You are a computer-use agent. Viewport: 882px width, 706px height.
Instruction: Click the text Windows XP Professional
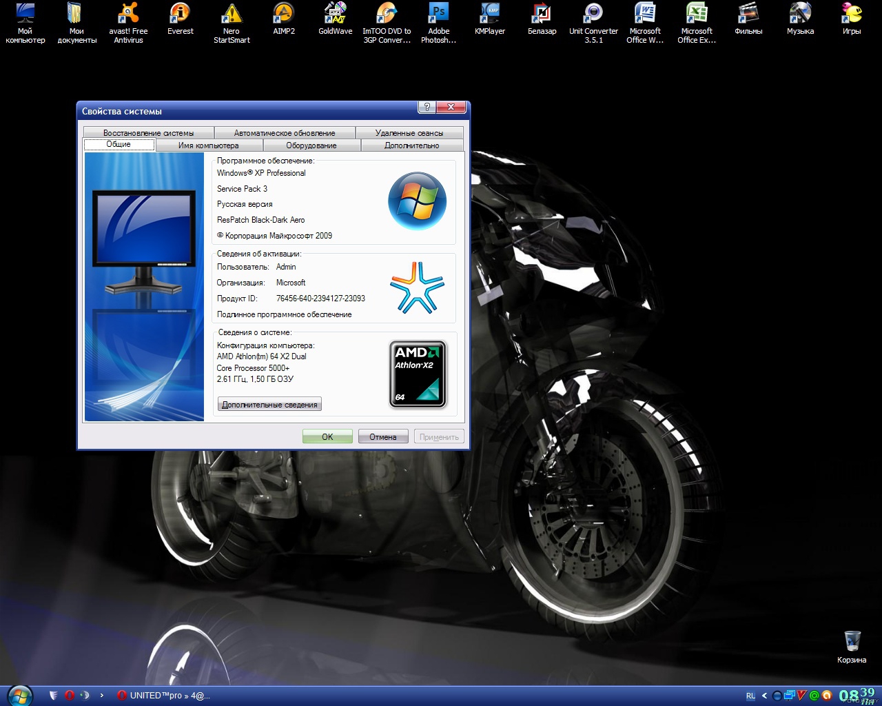coord(261,173)
